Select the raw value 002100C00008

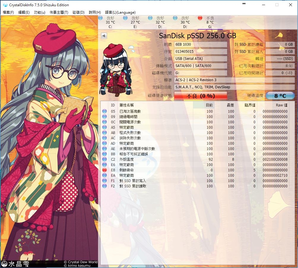point(275,159)
